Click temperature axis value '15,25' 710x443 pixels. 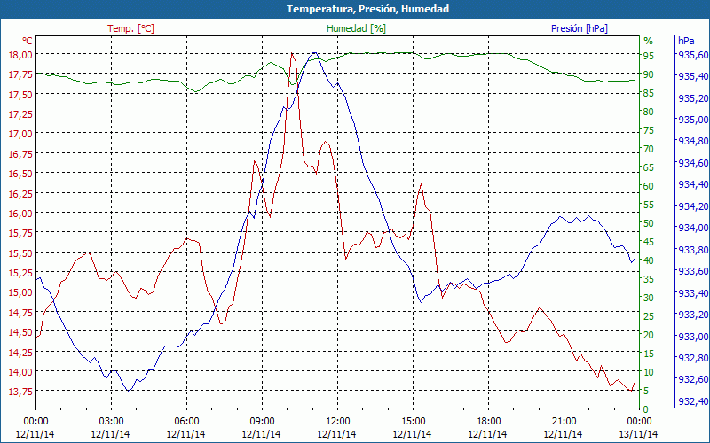20,272
